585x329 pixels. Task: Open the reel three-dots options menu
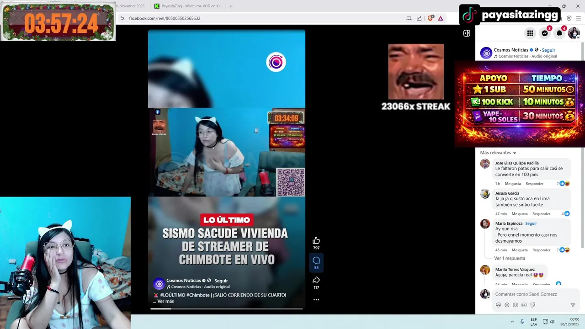pos(316,300)
